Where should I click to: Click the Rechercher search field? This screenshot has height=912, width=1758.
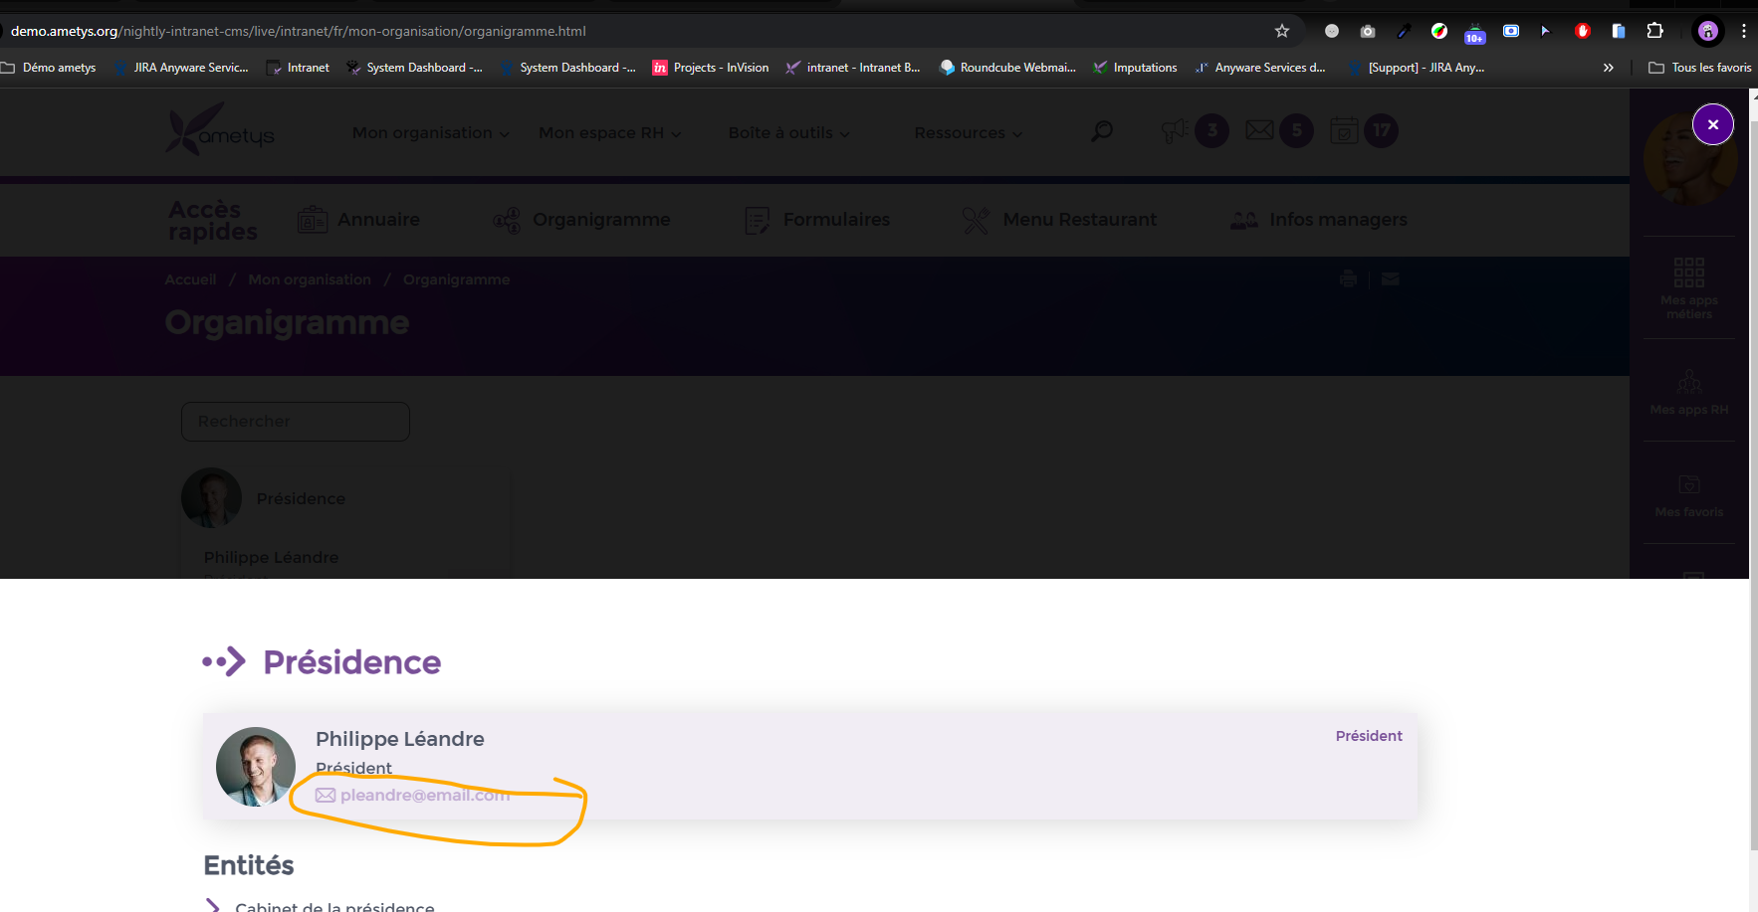click(x=296, y=422)
